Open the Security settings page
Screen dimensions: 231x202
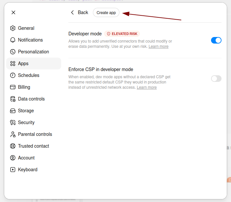point(34,122)
